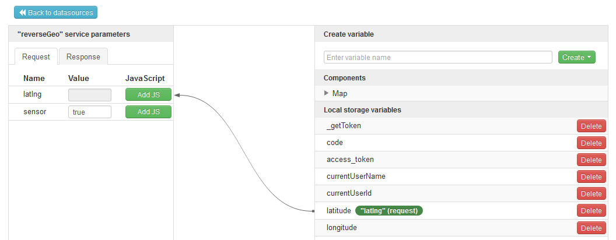
Task: Delete the currentUserId variable
Action: (x=591, y=193)
